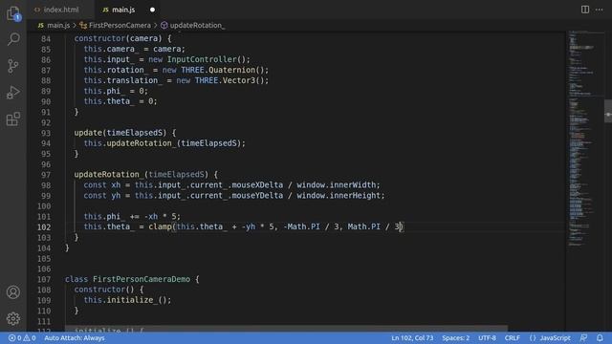Click the error count icon in status bar
612x344 pixels.
pyautogui.click(x=12, y=337)
